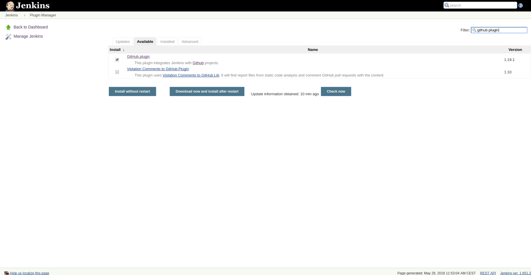Open the Github projects link in the description
Screen dimensions: 531x275
click(x=198, y=63)
